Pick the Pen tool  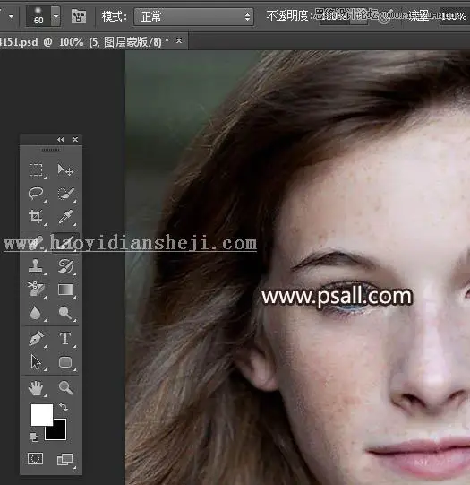click(x=36, y=338)
